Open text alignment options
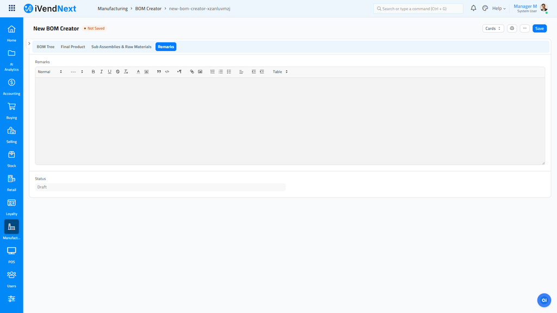 click(x=241, y=72)
